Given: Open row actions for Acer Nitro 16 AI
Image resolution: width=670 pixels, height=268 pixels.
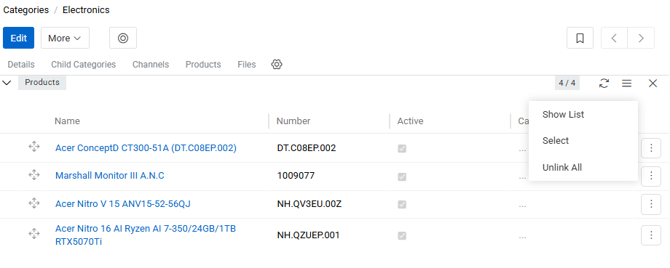Looking at the screenshot, I should (651, 235).
